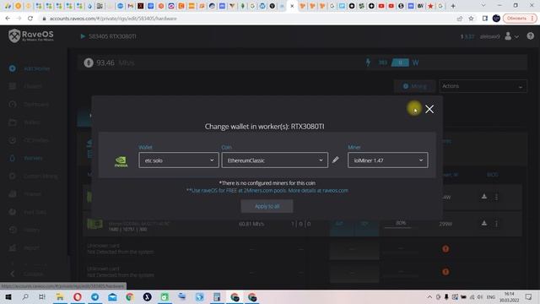Collapse the sidebar menu

26,274
